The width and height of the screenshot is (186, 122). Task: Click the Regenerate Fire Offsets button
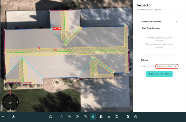click(159, 74)
